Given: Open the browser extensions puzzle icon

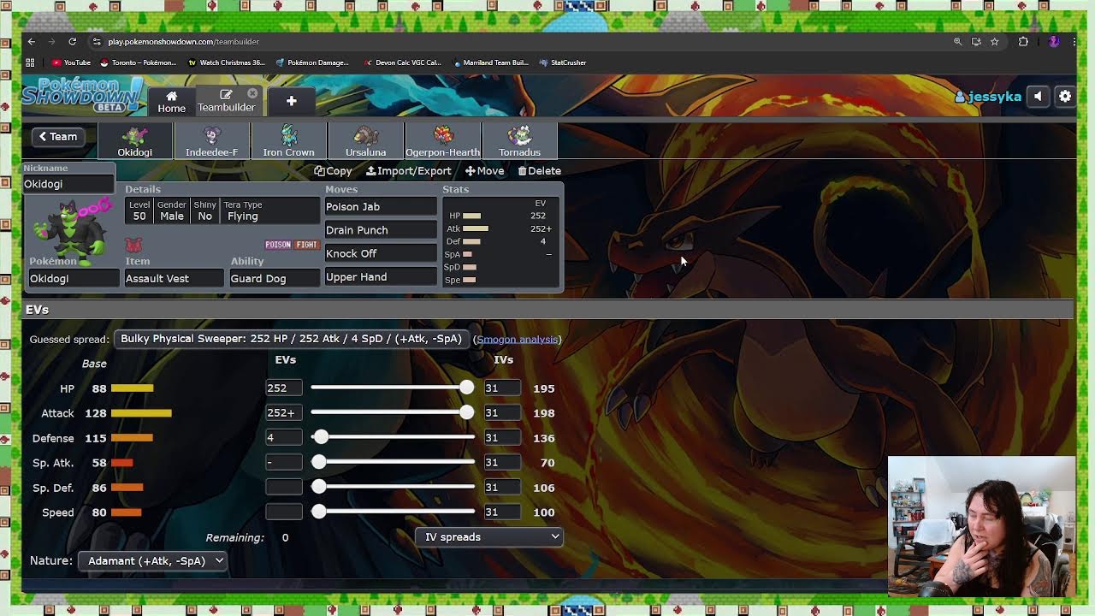Looking at the screenshot, I should click(1023, 41).
